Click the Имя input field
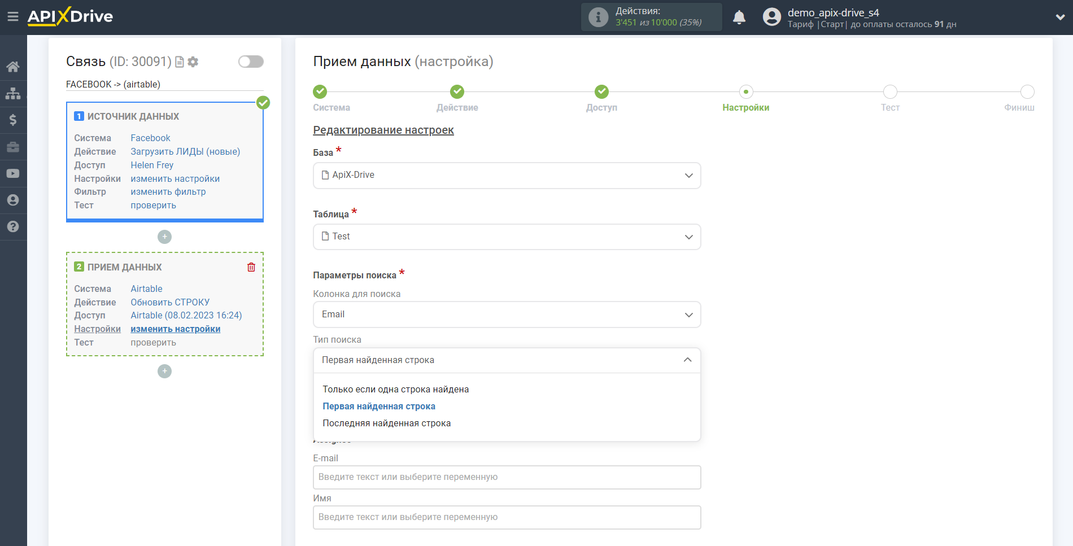 coord(507,517)
